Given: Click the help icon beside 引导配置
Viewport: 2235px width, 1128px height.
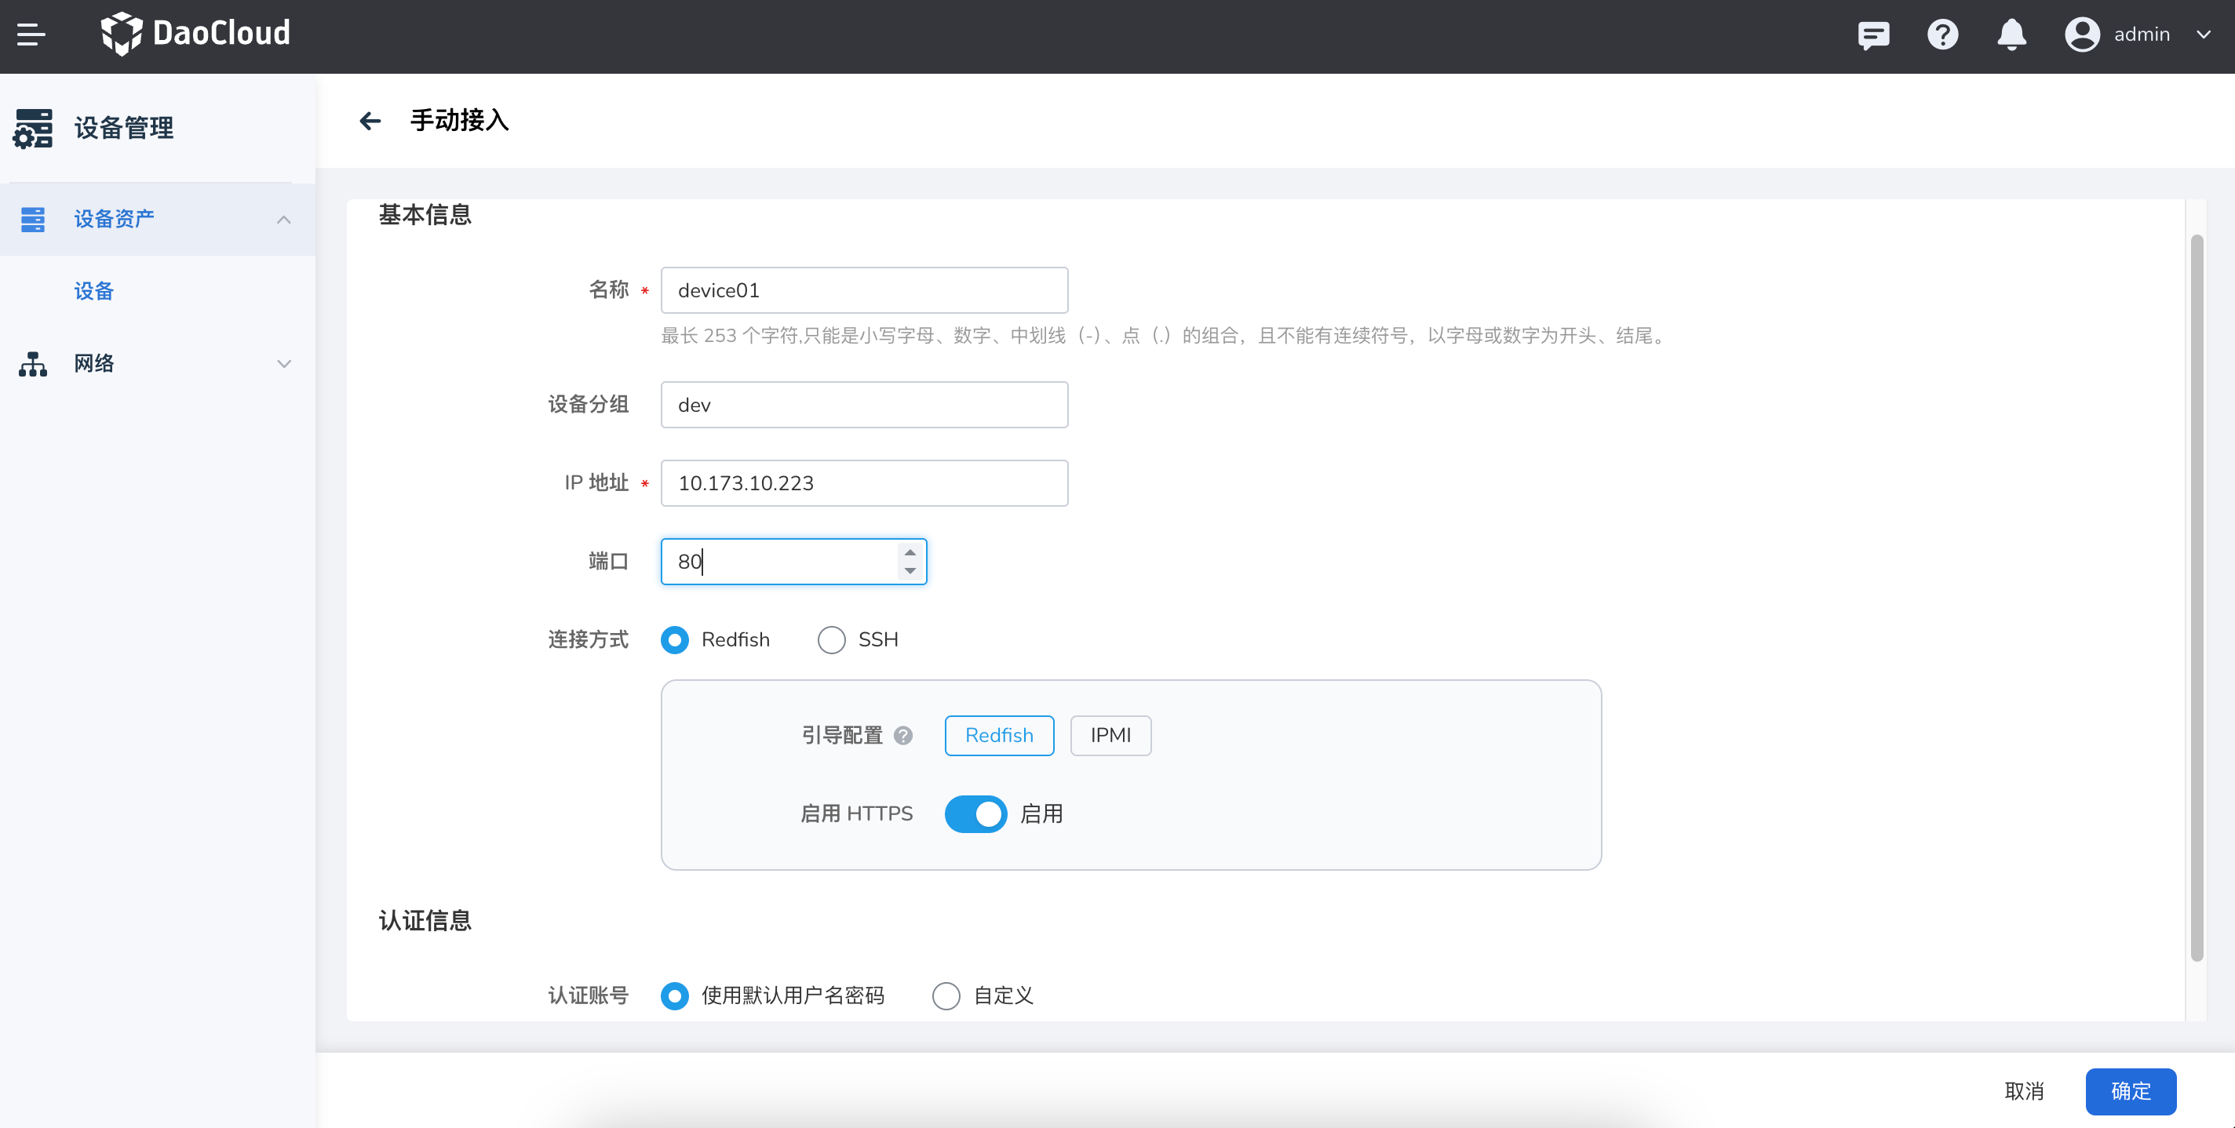Looking at the screenshot, I should click(903, 735).
